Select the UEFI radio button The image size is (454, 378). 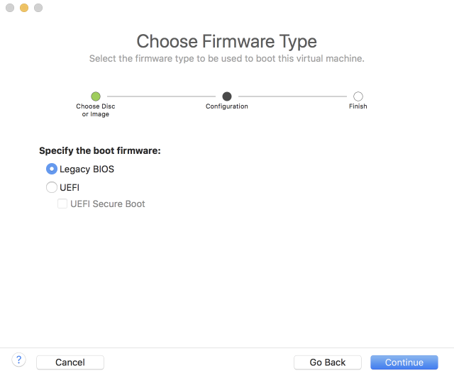(51, 188)
